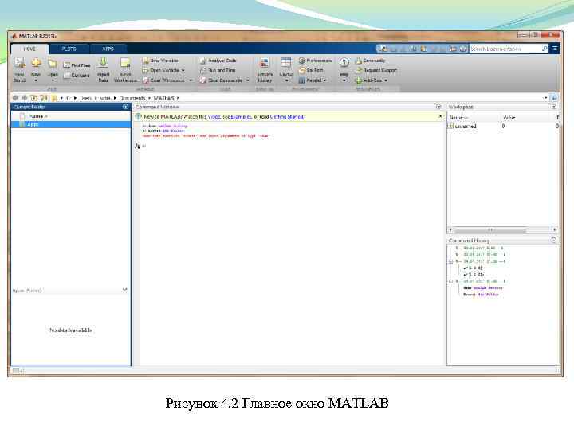Click Import Data icon
Viewport: 574px width, 430px height.
click(x=103, y=69)
